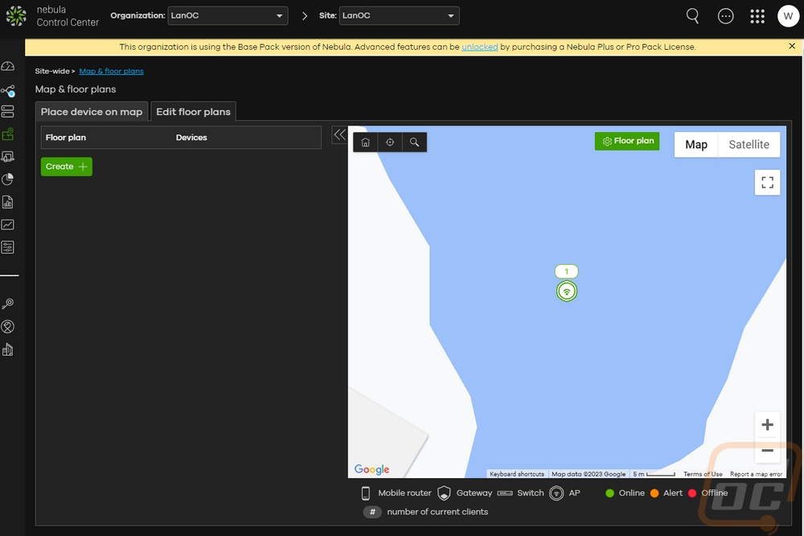The height and width of the screenshot is (536, 804).
Task: Open the report document sidebar icon
Action: [x=8, y=202]
